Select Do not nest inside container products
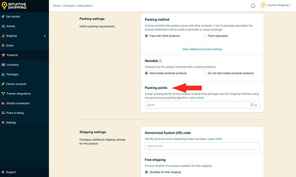 (205, 73)
